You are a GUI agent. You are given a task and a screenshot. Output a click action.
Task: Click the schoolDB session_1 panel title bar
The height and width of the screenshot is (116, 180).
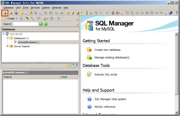coord(40,73)
